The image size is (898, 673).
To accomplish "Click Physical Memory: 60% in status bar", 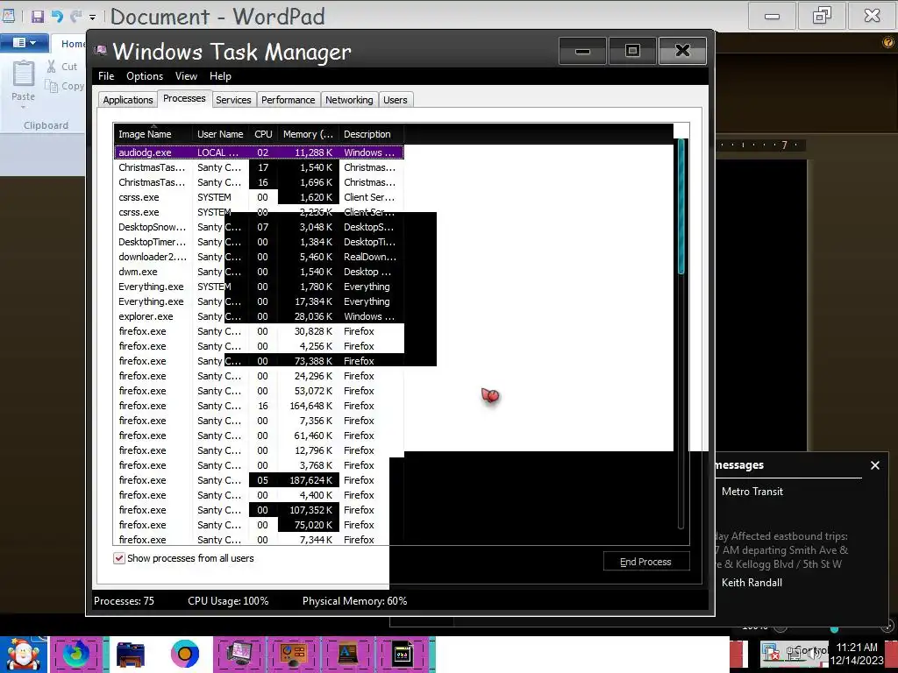I will [x=354, y=601].
